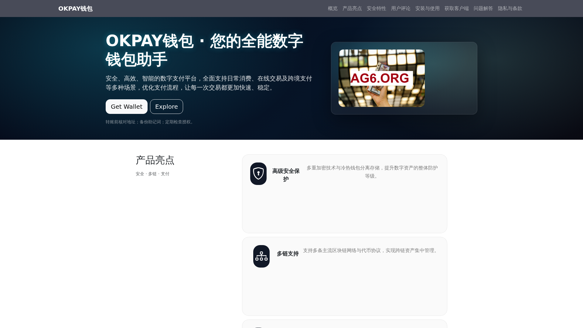Viewport: 583px width, 328px height.
Task: Select the 多链支持 card title
Action: point(288,254)
